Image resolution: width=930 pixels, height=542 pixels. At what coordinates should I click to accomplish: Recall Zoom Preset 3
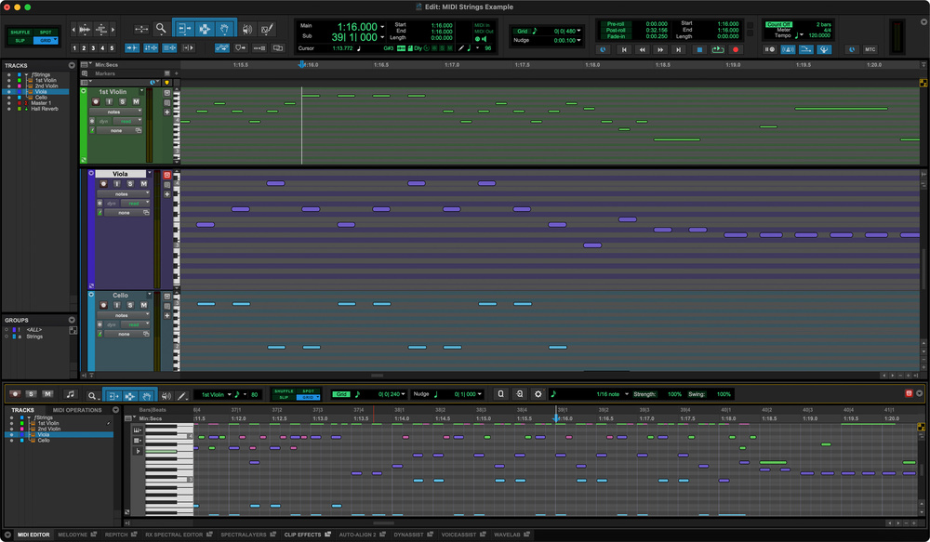[x=93, y=48]
